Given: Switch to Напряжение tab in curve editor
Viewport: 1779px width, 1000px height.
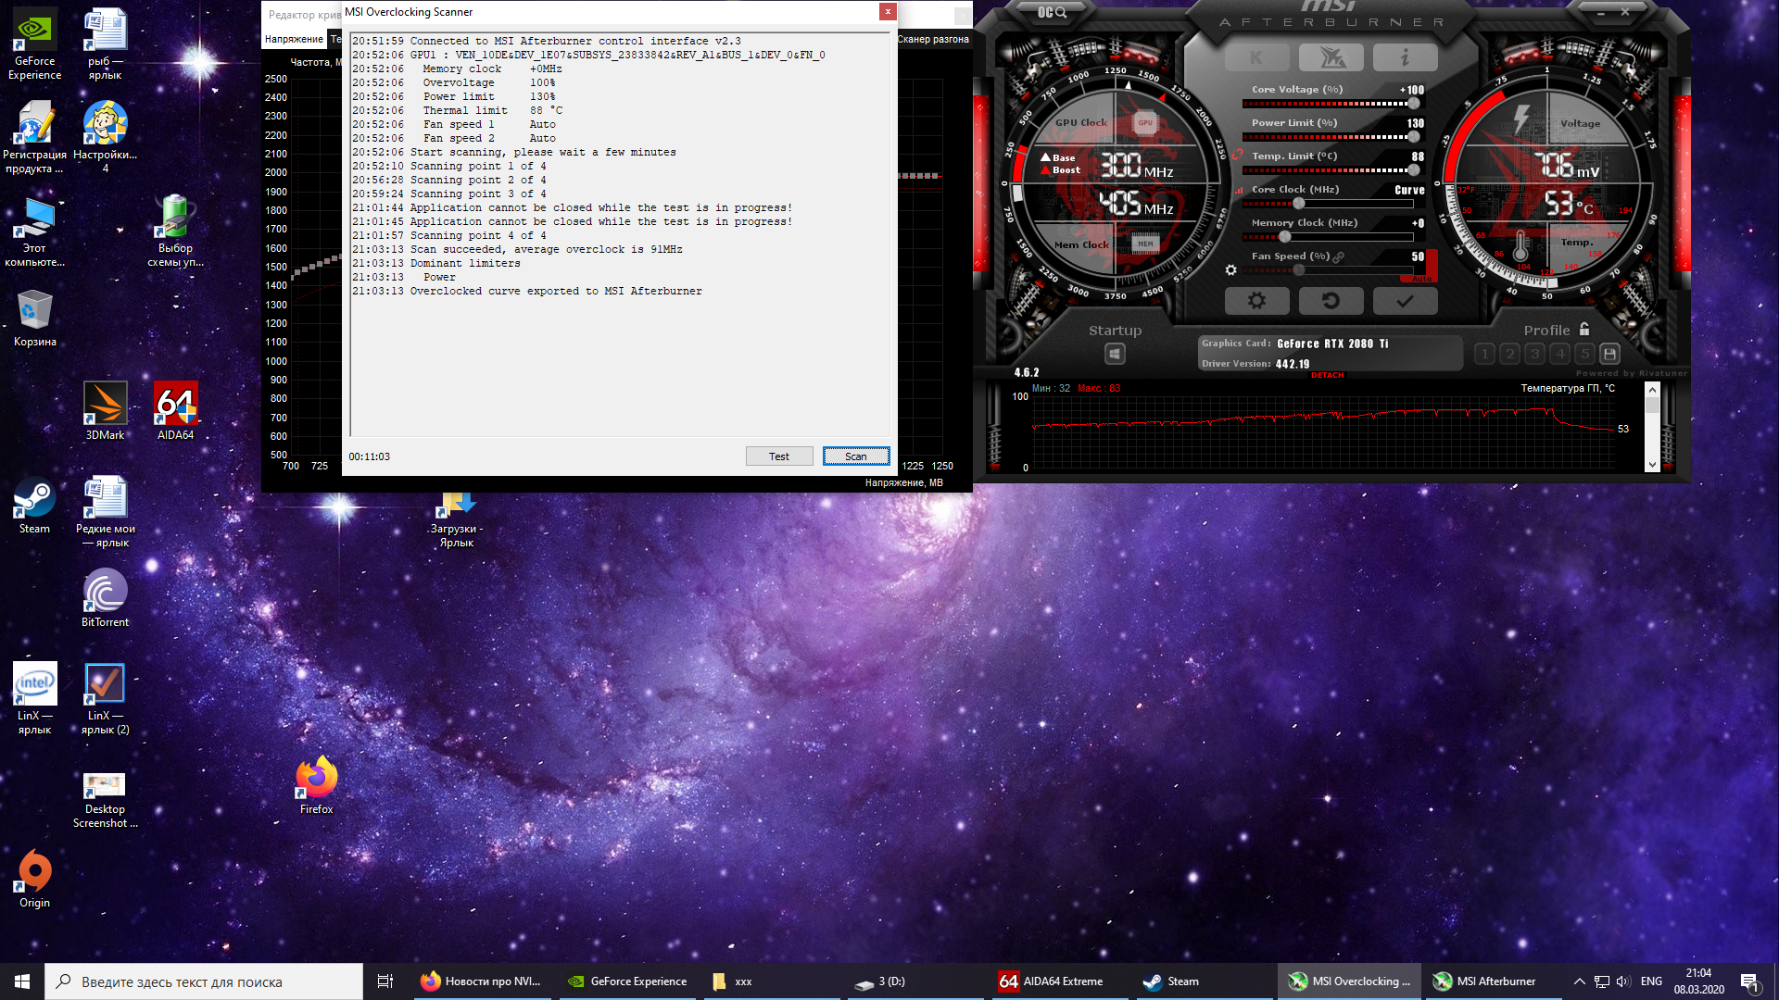Looking at the screenshot, I should click(x=294, y=39).
